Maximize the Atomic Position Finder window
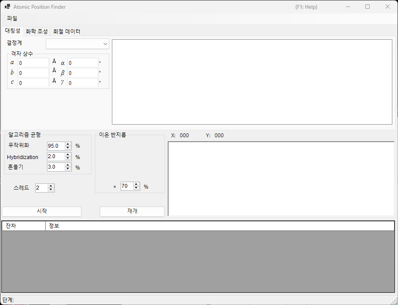Screen dimensions: 398x305 pos(367,7)
